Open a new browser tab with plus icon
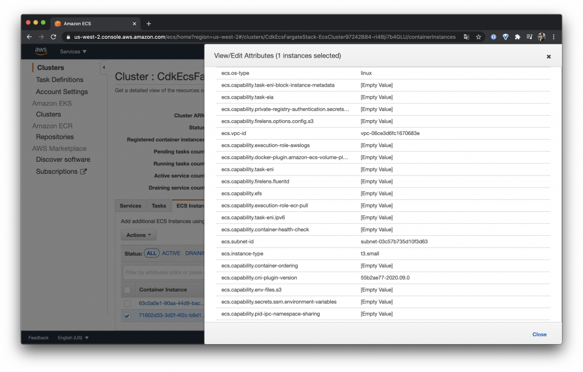Viewport: 583px width, 372px height. 149,23
